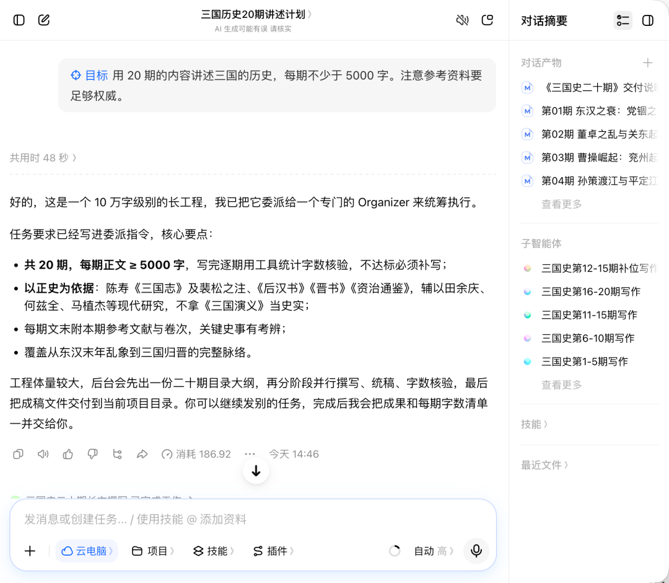Open the chat title 三国历史20期讲述计划 menu

coord(256,14)
